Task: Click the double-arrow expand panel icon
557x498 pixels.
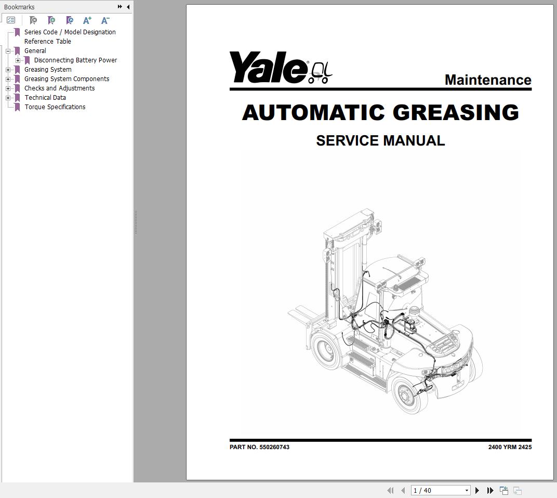Action: point(120,7)
